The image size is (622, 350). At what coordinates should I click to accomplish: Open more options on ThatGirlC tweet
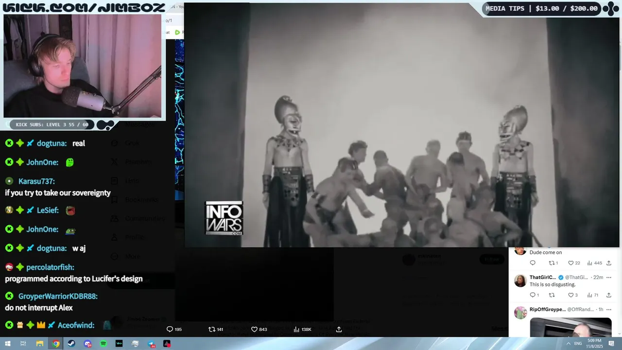point(608,277)
